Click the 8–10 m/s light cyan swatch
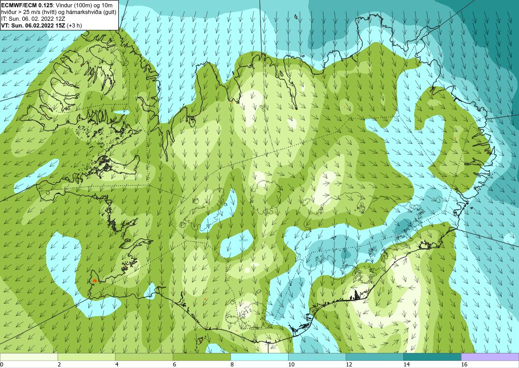The image size is (519, 368). (x=259, y=357)
